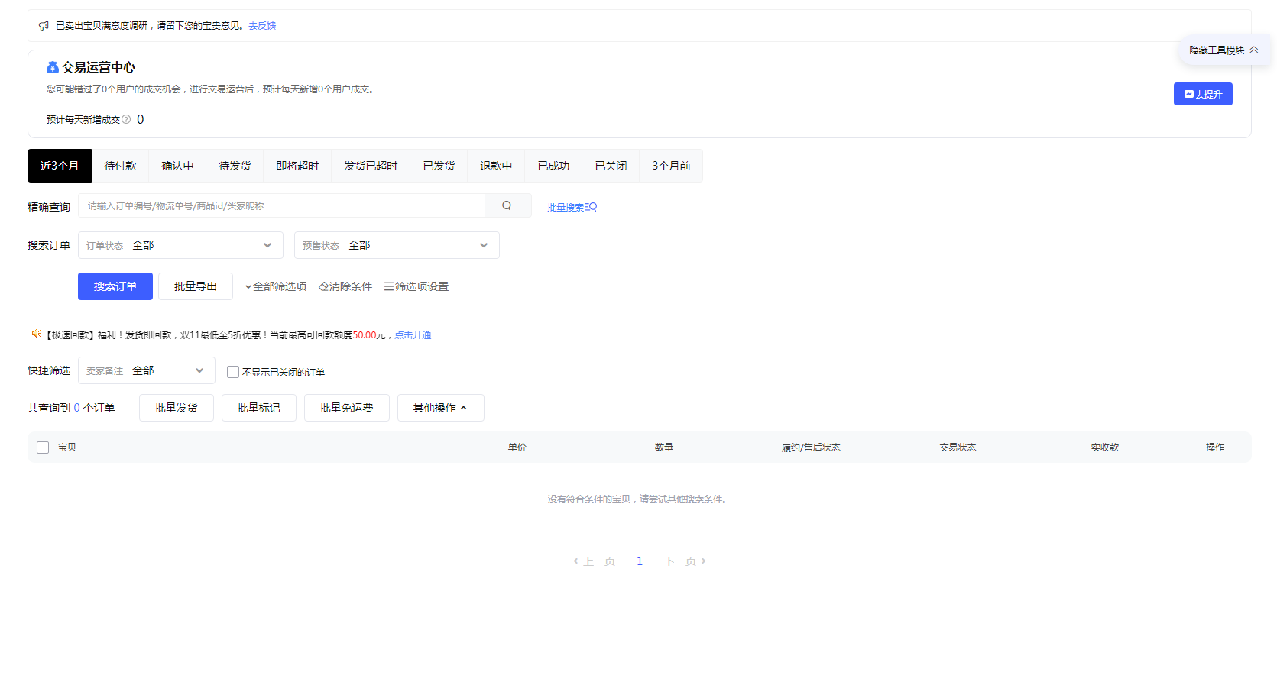Switch to 已成功 tab
The image size is (1277, 685).
553,166
